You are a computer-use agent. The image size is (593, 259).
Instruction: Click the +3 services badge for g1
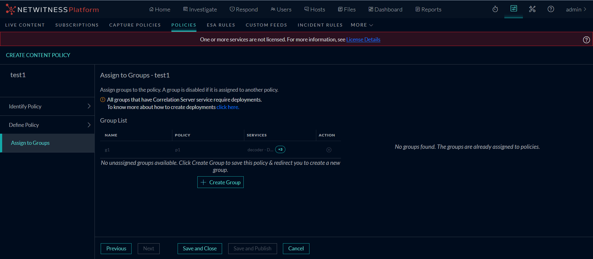(x=280, y=150)
